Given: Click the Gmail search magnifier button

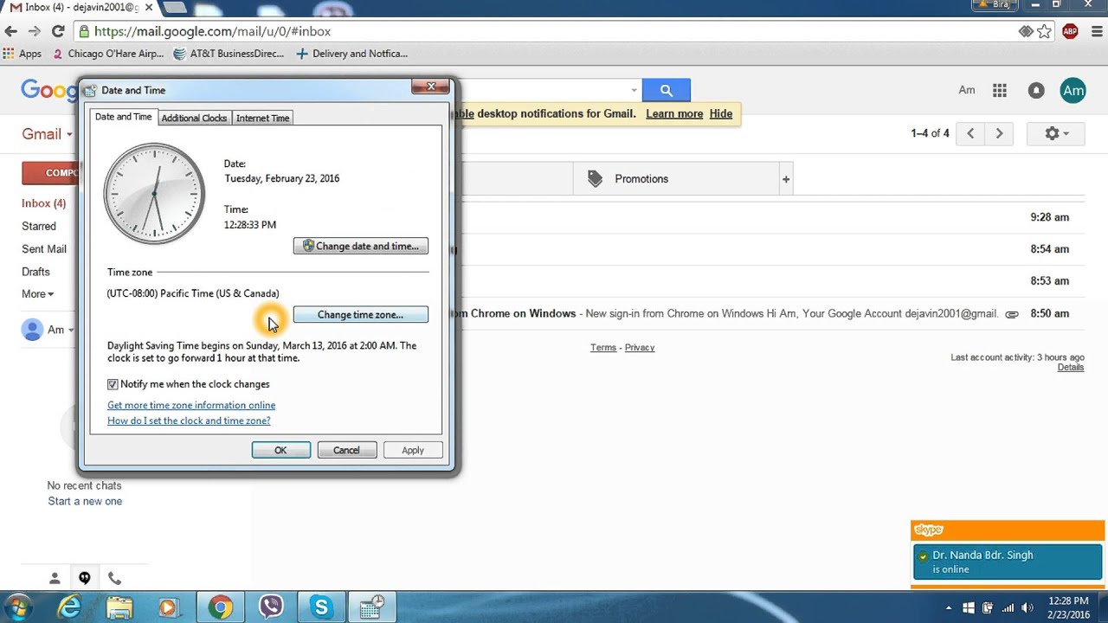Looking at the screenshot, I should [x=666, y=90].
